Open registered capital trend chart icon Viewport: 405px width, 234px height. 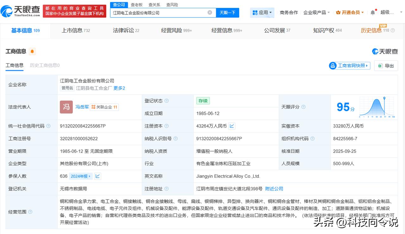232,126
